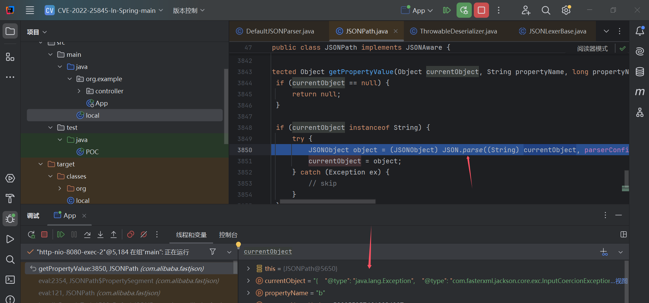Open the Structure tool window icon
The image size is (649, 303).
click(x=10, y=57)
